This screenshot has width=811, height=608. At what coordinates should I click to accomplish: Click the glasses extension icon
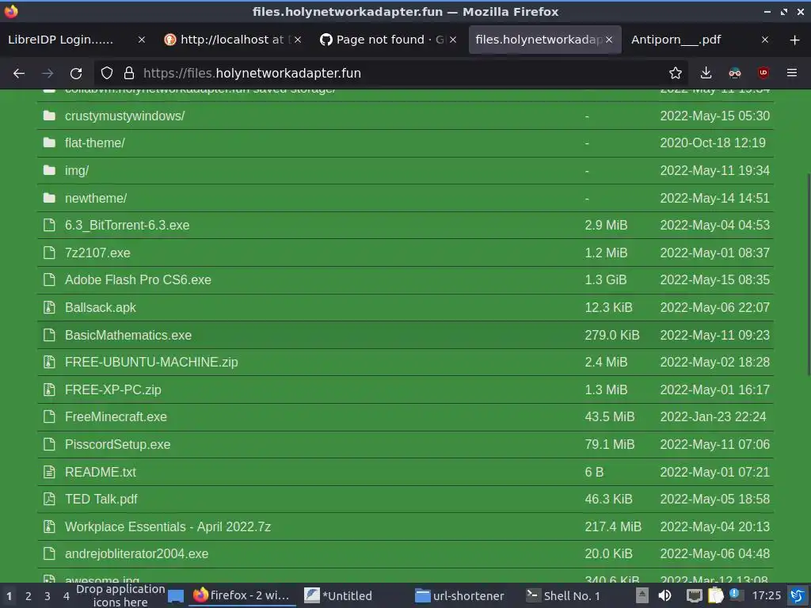[734, 74]
